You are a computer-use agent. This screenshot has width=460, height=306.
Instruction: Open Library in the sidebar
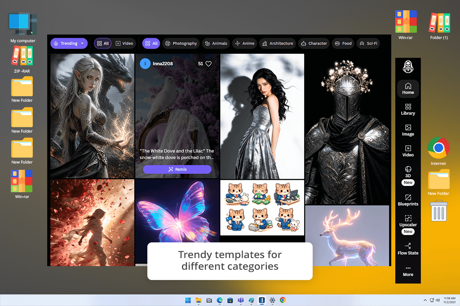408,109
